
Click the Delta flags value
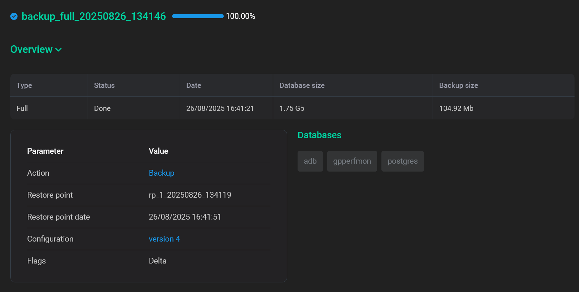pos(157,261)
